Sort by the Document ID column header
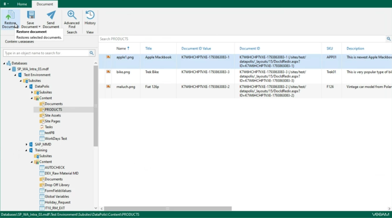The height and width of the screenshot is (218, 392). point(250,49)
